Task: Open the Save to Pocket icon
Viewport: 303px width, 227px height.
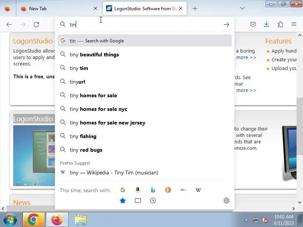Action: pos(253,24)
